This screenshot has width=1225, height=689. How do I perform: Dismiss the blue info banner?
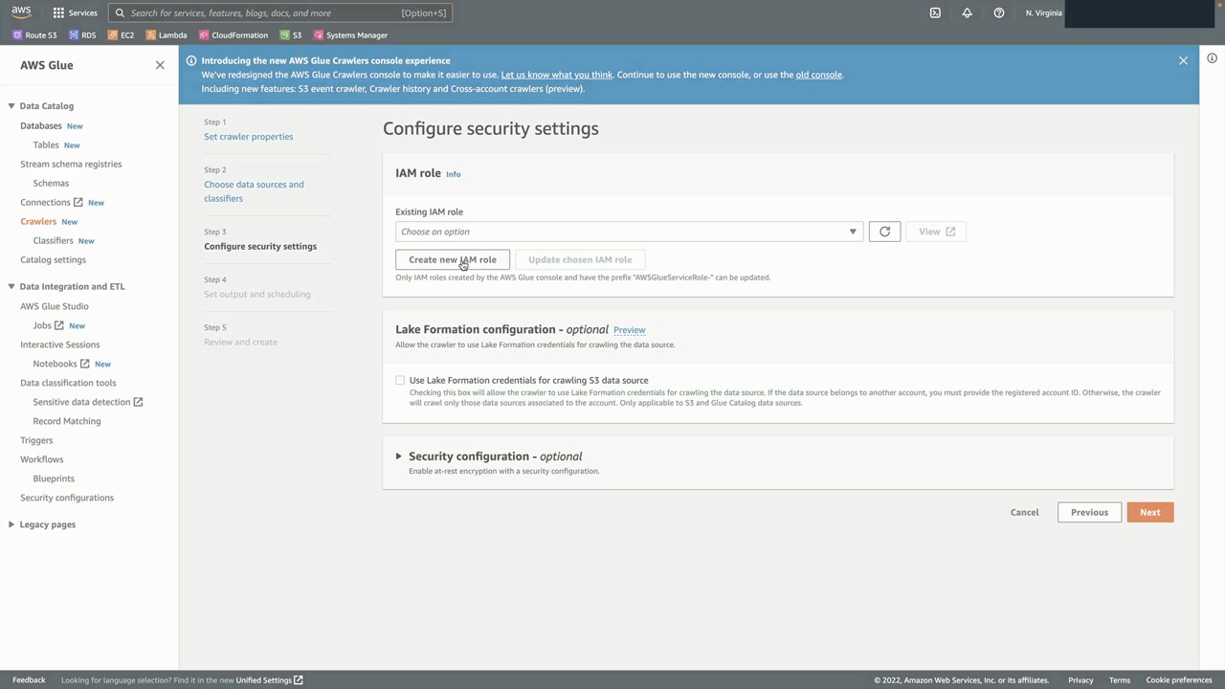click(x=1183, y=60)
